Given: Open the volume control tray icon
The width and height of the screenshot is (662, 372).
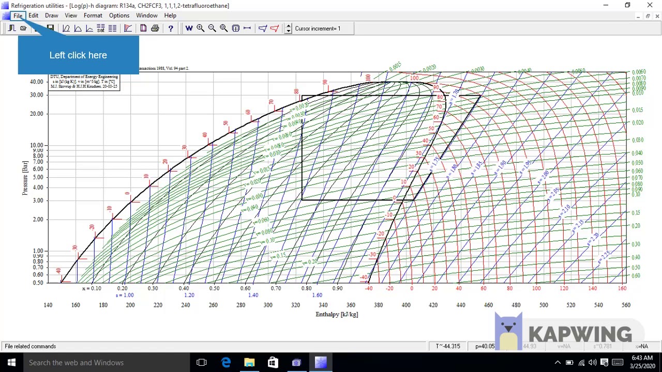Looking at the screenshot, I should [593, 363].
